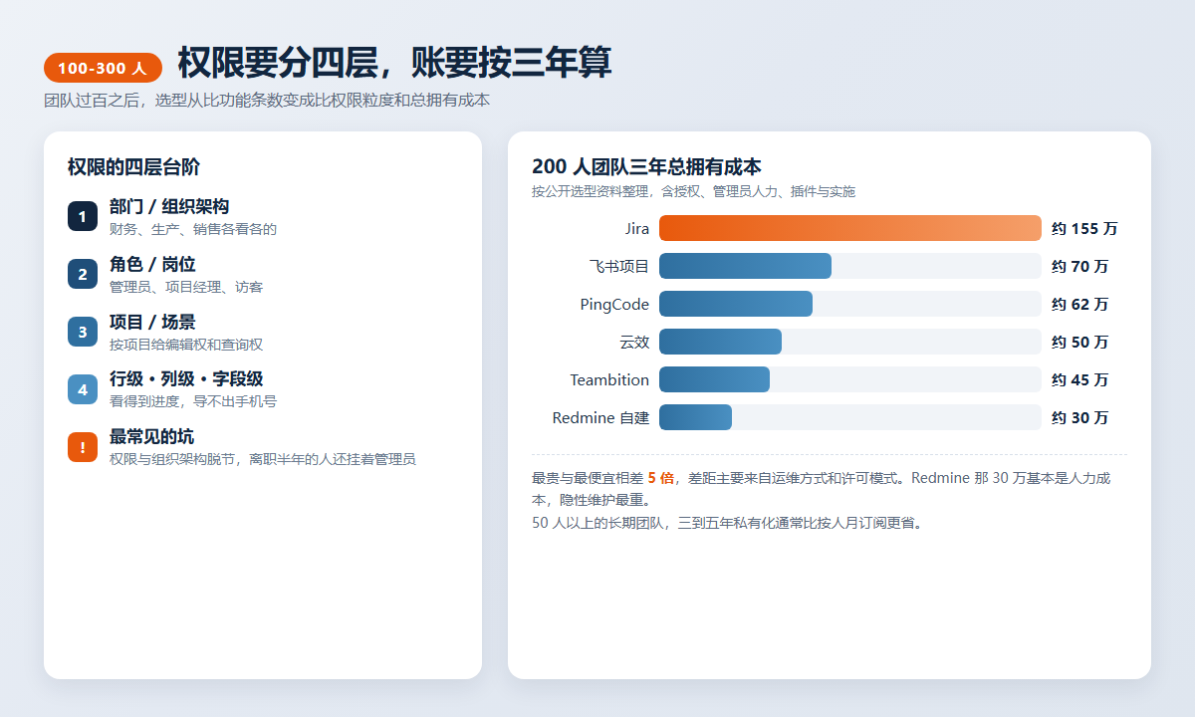1195x717 pixels.
Task: Click the orange exclamation warning badge
Action: tap(83, 447)
